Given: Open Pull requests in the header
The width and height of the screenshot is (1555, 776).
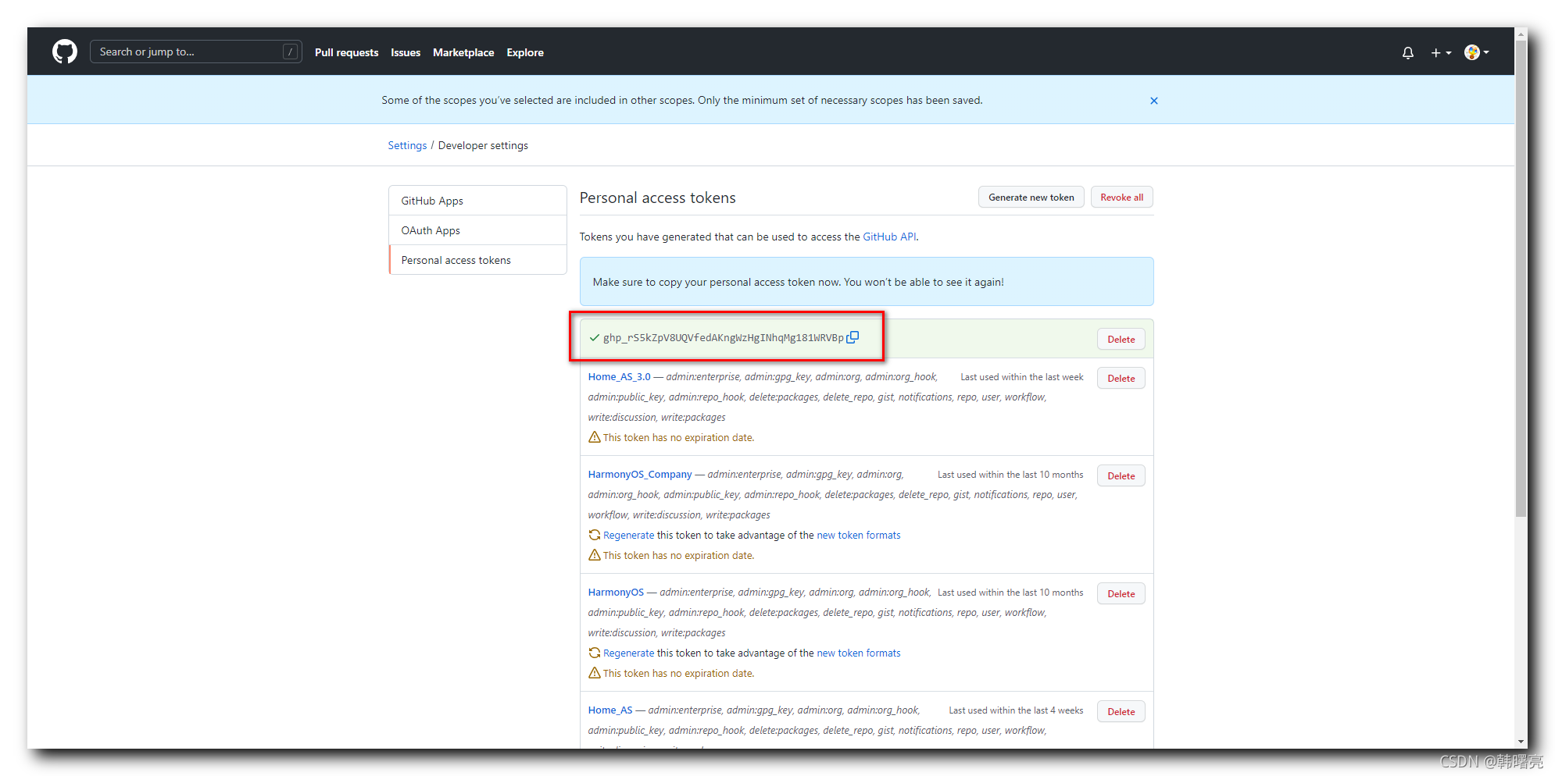Looking at the screenshot, I should click(x=346, y=52).
